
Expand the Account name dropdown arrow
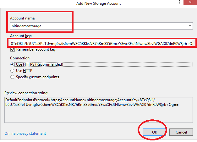click(x=190, y=26)
